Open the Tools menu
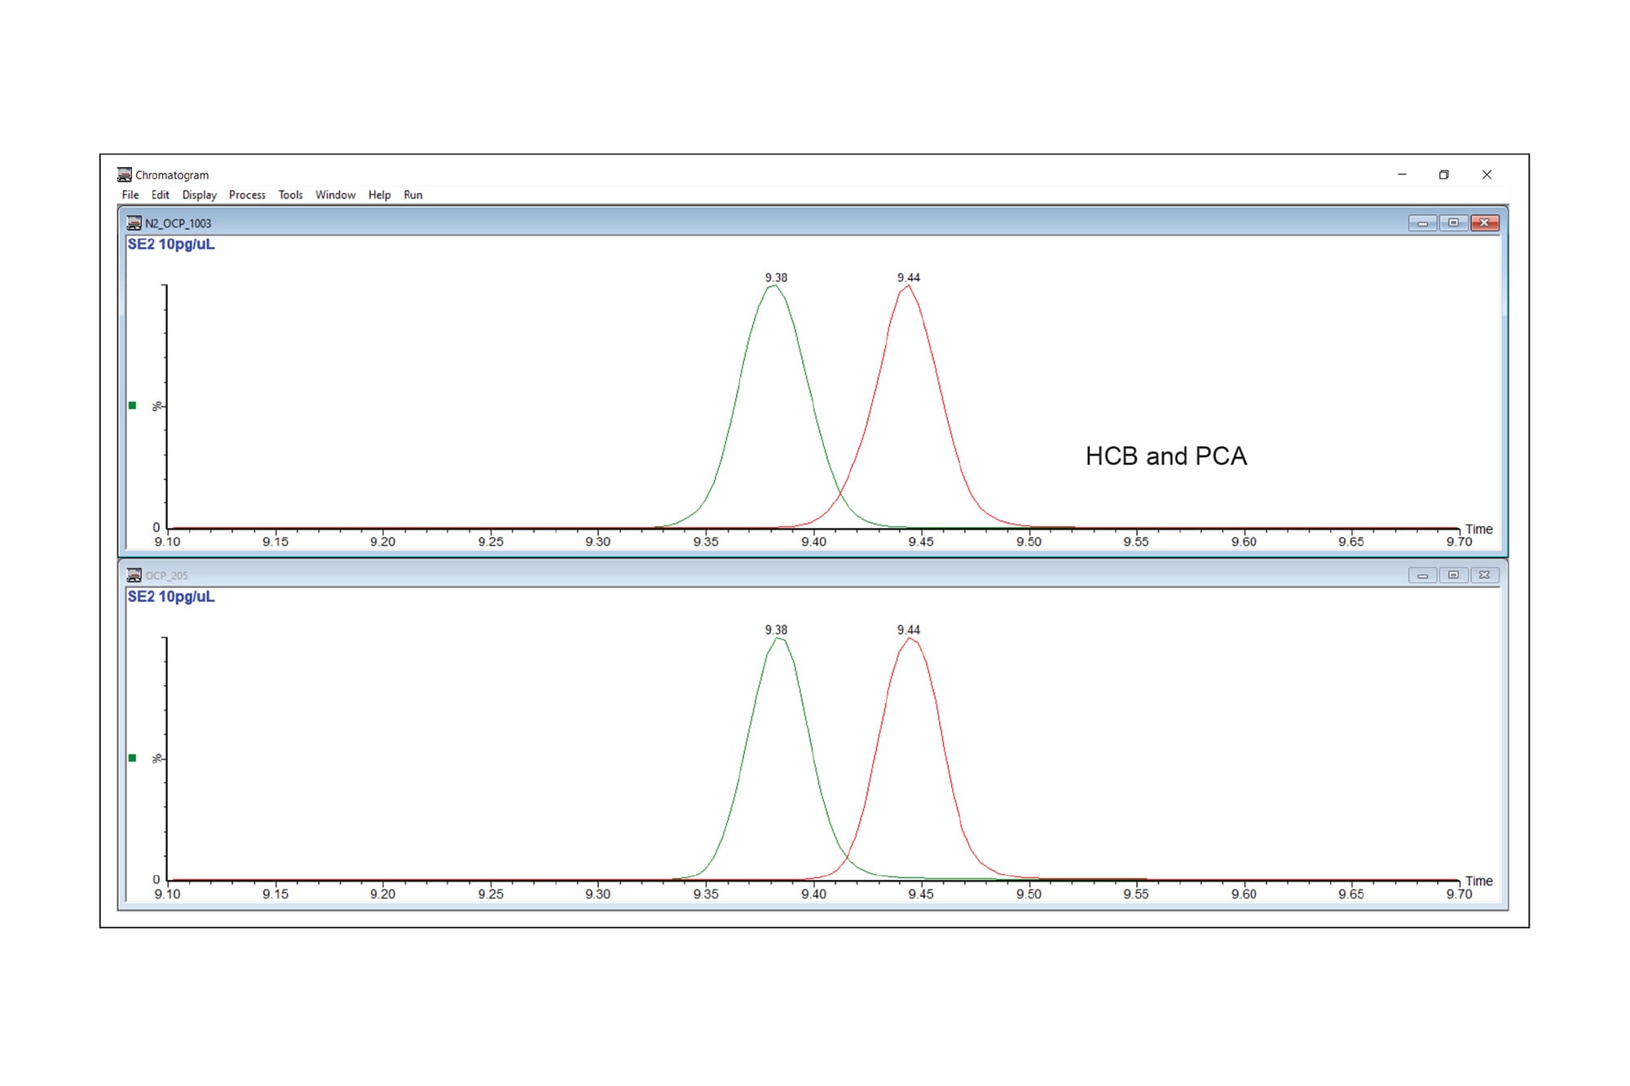 click(290, 195)
